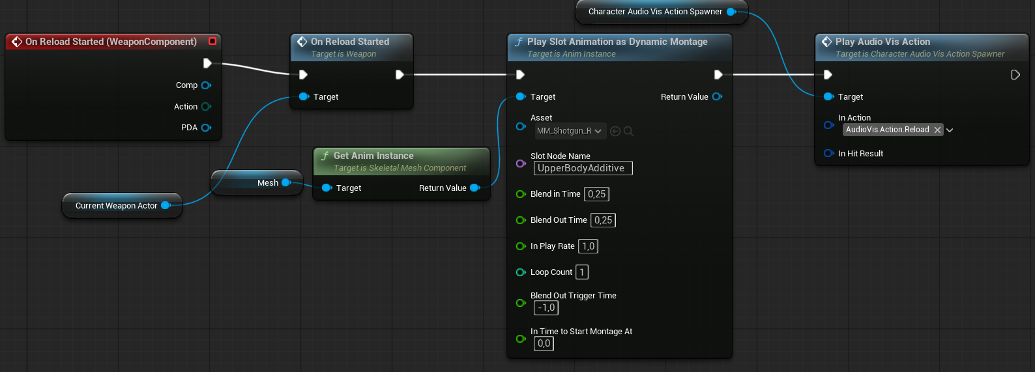Viewport: 1035px width, 372px height.
Task: Click the Blend Out Trigger Time field
Action: click(x=546, y=308)
